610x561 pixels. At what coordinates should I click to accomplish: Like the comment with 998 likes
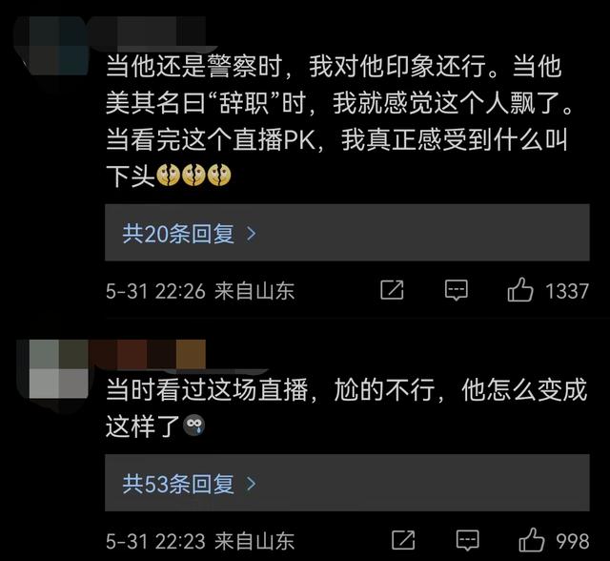pyautogui.click(x=532, y=540)
